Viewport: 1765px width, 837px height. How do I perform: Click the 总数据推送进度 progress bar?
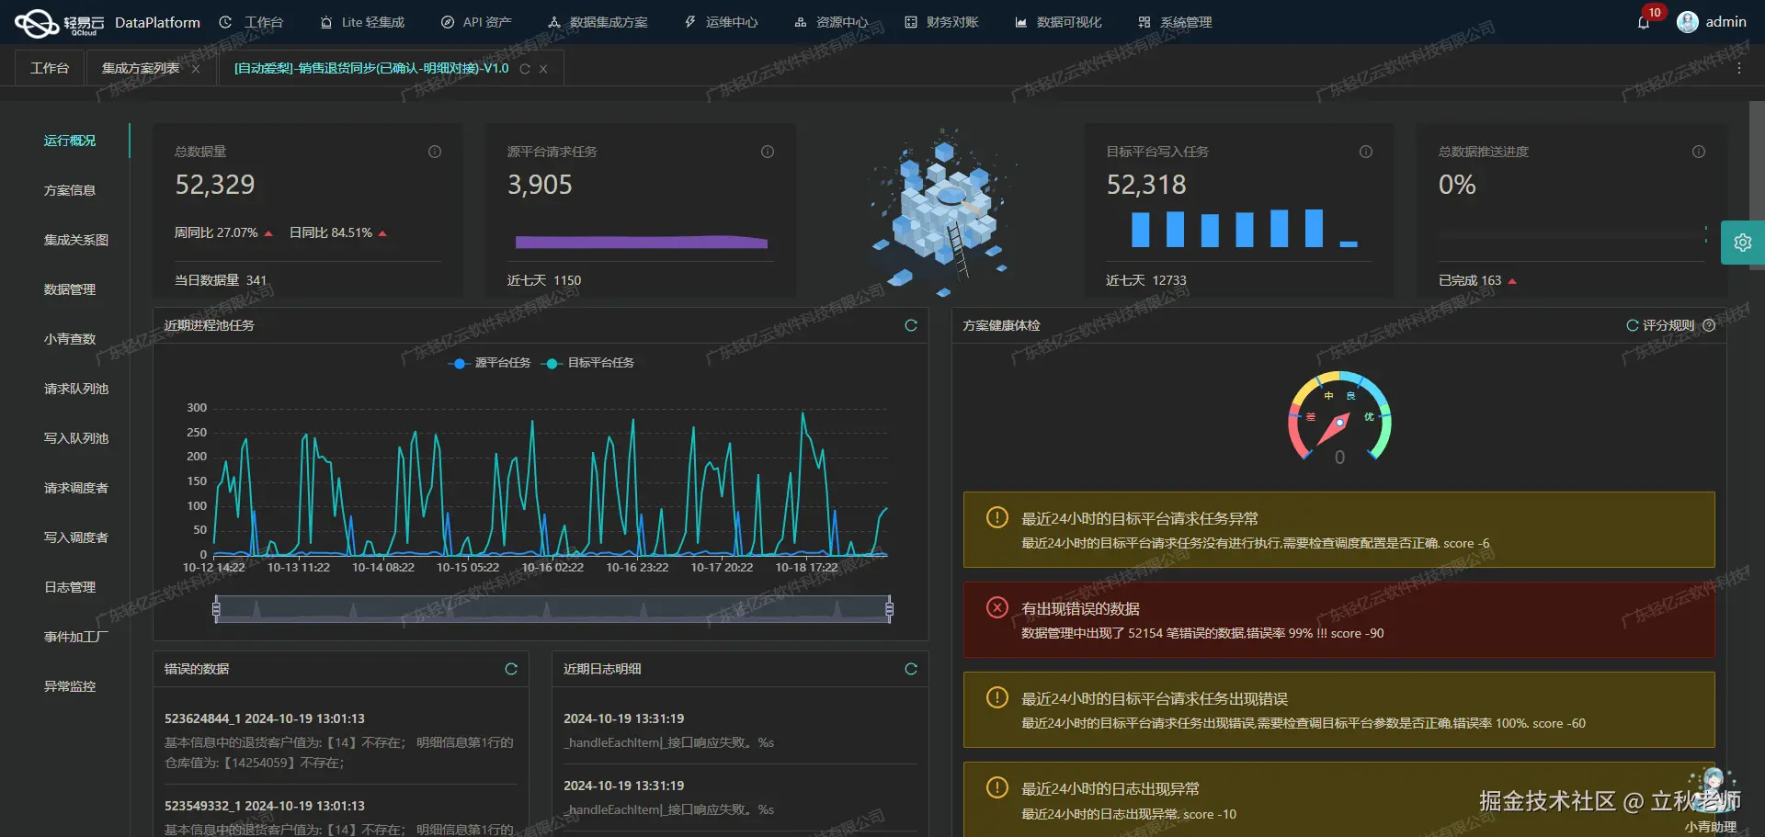click(1571, 235)
